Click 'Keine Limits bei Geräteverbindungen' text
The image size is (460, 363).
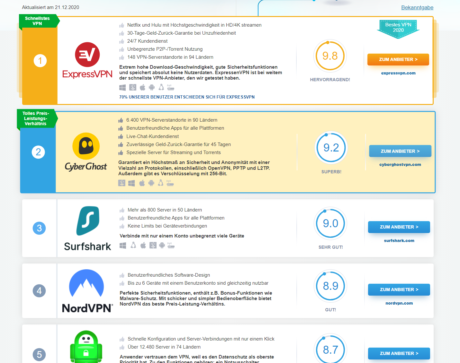click(167, 226)
